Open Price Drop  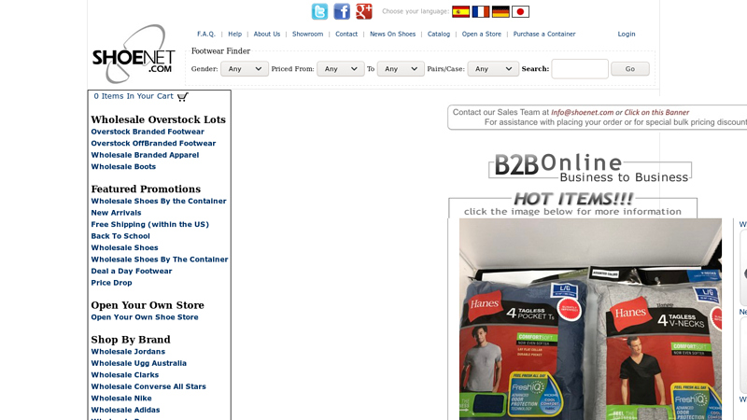(111, 283)
